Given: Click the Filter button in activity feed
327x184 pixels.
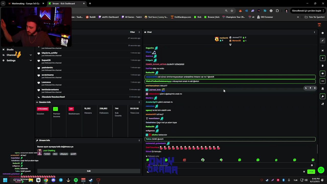Looking at the screenshot, I should coord(132,32).
